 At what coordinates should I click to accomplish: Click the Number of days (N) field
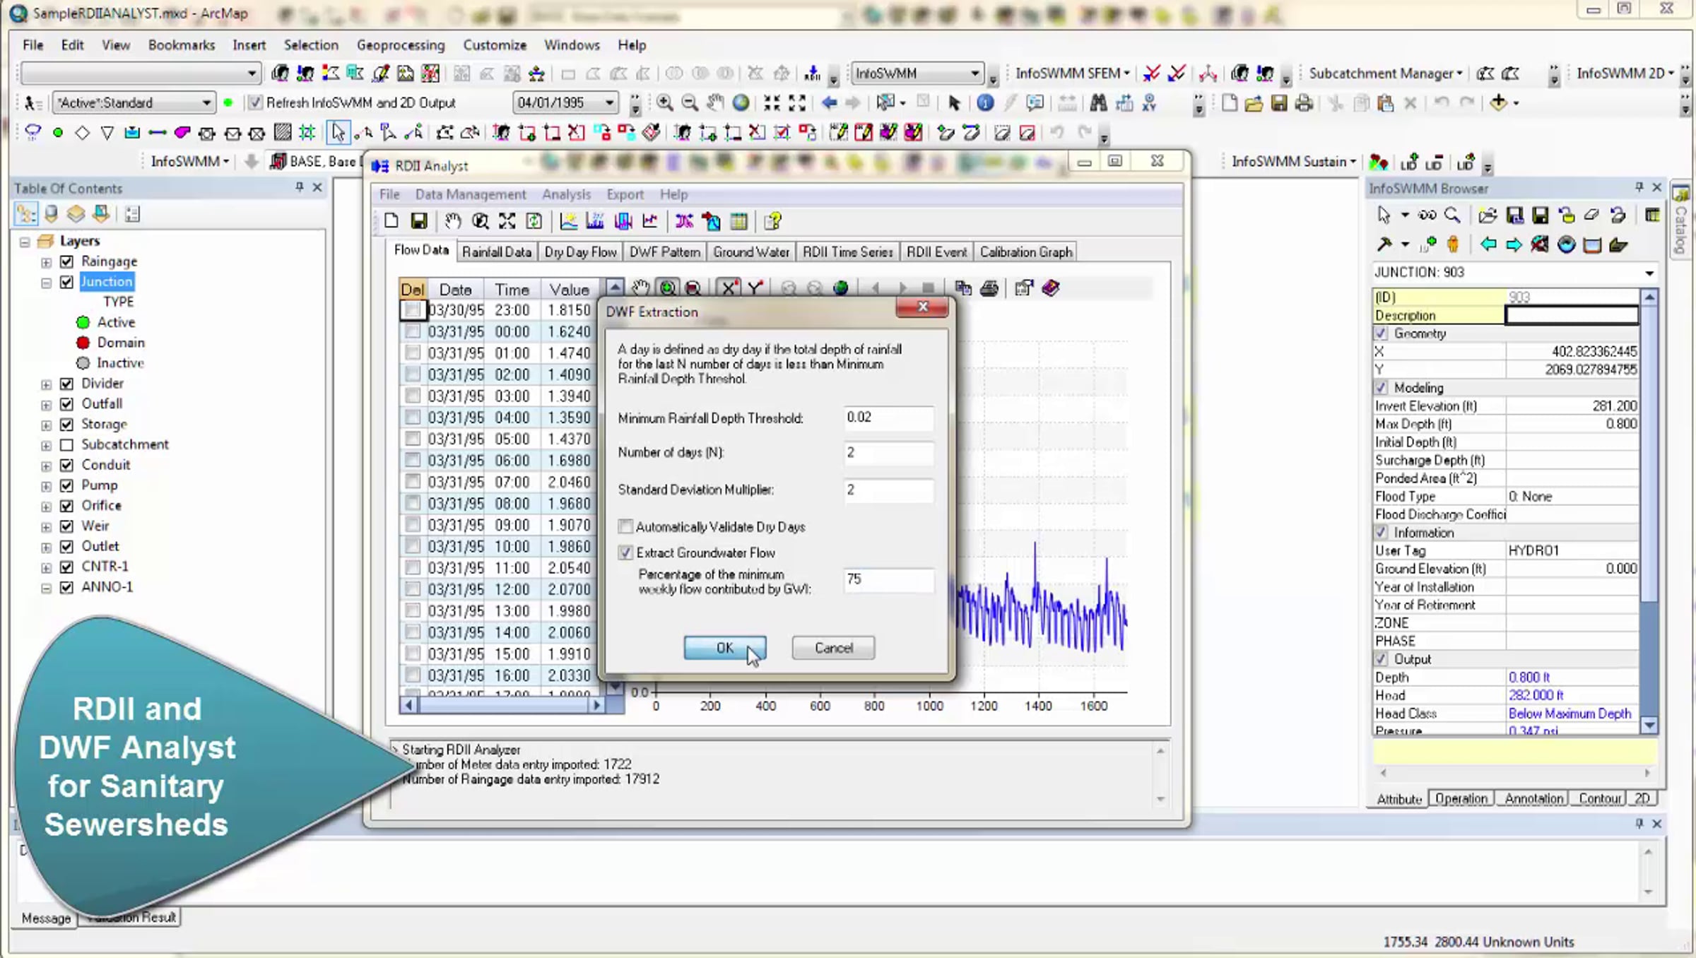pyautogui.click(x=888, y=453)
